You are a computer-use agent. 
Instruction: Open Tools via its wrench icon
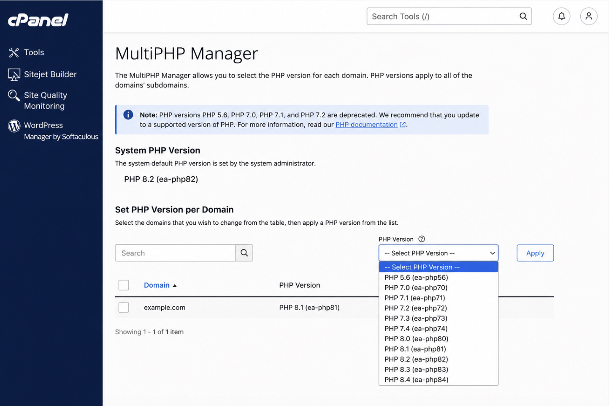(14, 52)
